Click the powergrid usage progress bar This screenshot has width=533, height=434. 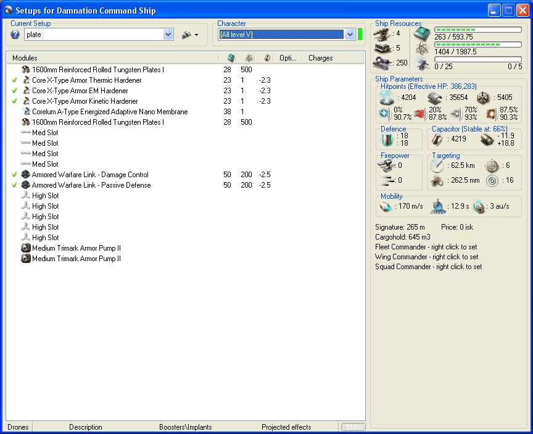pos(478,44)
